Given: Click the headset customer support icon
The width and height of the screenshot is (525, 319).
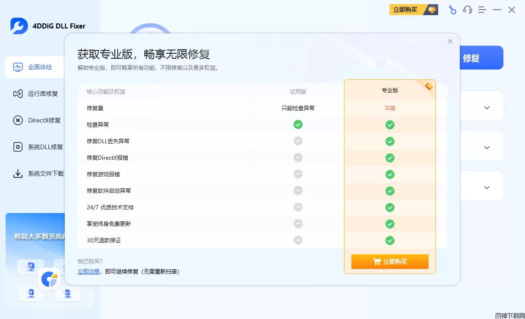Looking at the screenshot, I should (x=468, y=10).
